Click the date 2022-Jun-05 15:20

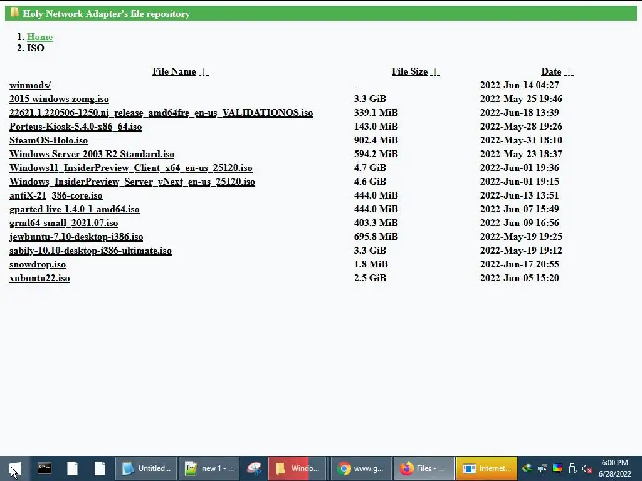tap(519, 278)
